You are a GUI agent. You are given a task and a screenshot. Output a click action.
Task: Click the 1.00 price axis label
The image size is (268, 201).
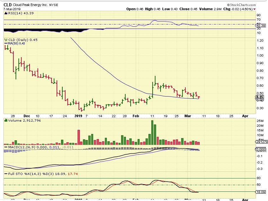click(x=260, y=56)
